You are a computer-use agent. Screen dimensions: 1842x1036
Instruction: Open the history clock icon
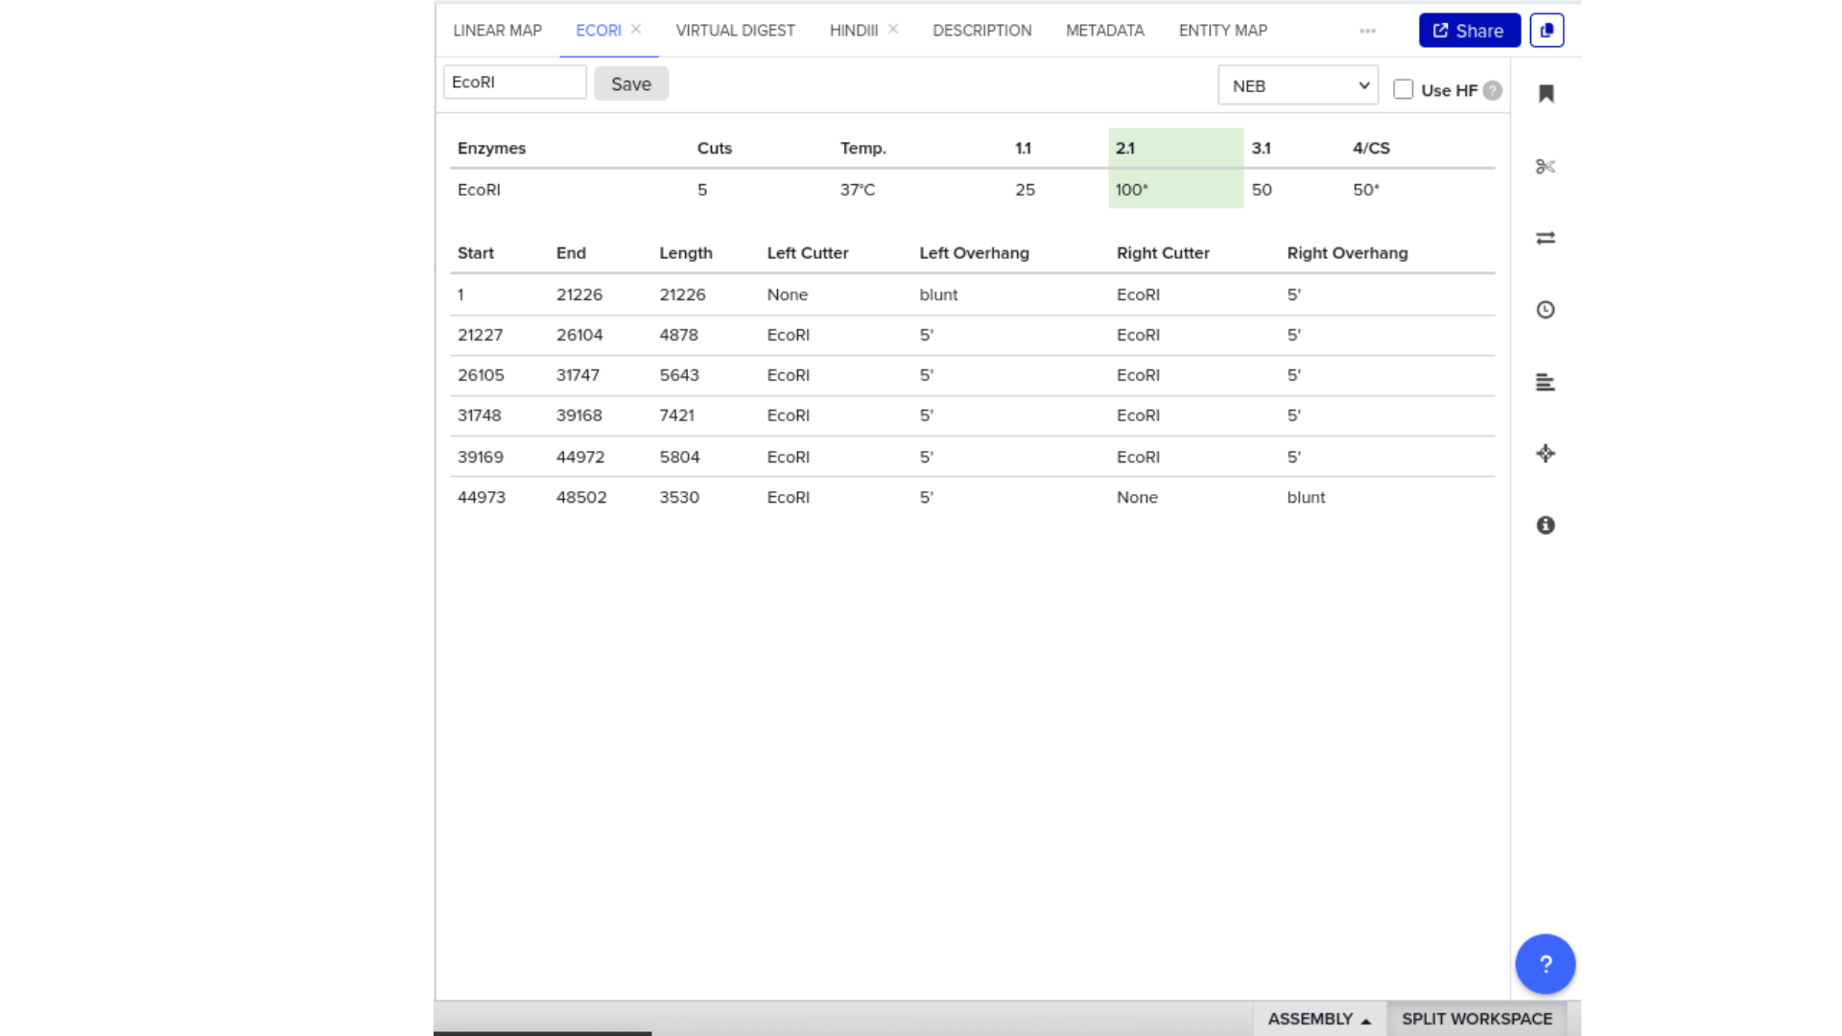(x=1545, y=310)
